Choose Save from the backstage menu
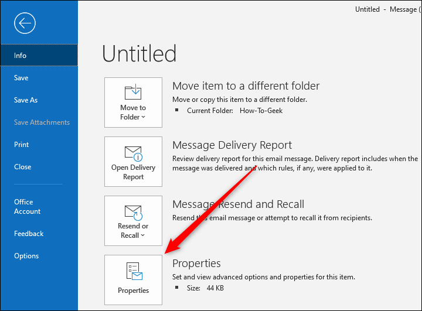This screenshot has height=311, width=422. [21, 78]
